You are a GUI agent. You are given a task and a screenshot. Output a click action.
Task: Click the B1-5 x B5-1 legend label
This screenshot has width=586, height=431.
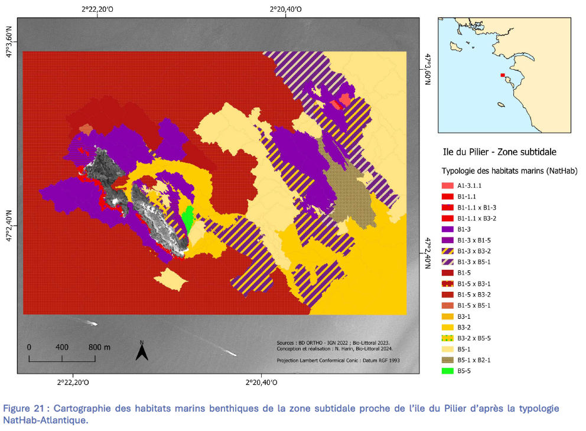coord(476,306)
